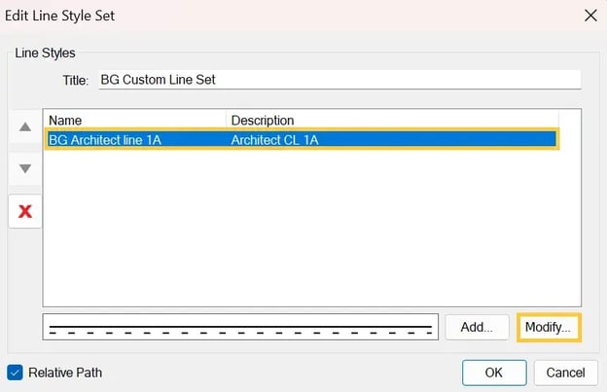Open Modify... for selected line style
Image resolution: width=607 pixels, height=392 pixels.
[549, 328]
